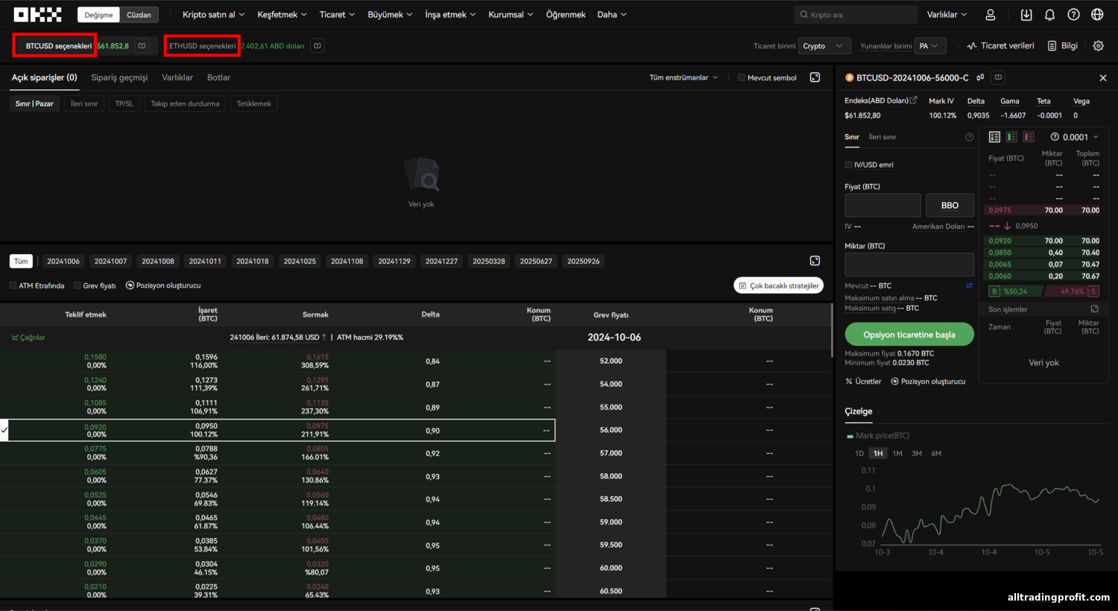Screen dimensions: 1118x611
Task: Open the PA Greeks unit dropdown
Action: (x=930, y=45)
